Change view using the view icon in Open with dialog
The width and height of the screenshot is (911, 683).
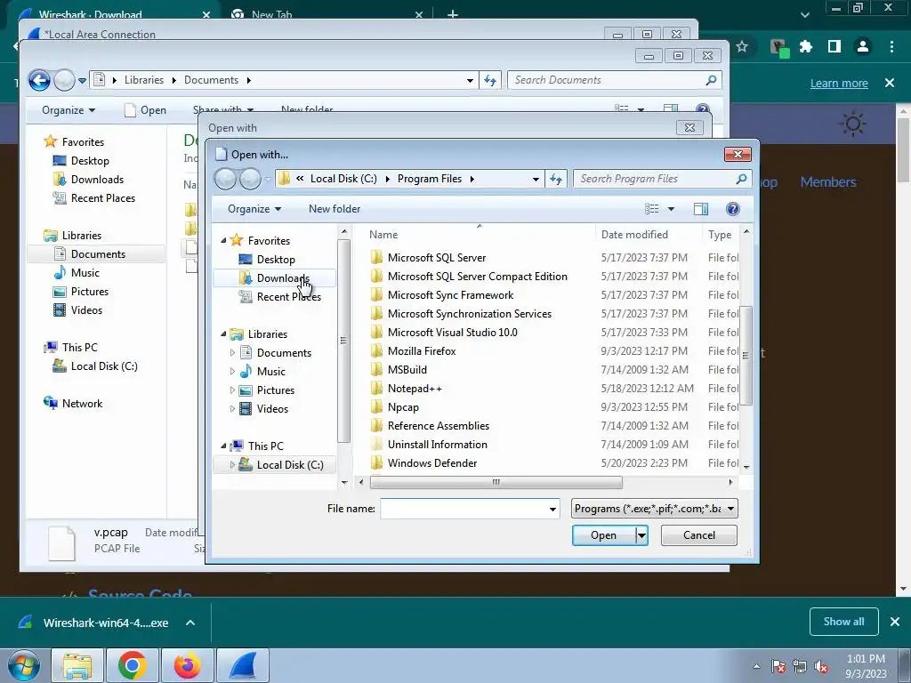pos(652,209)
